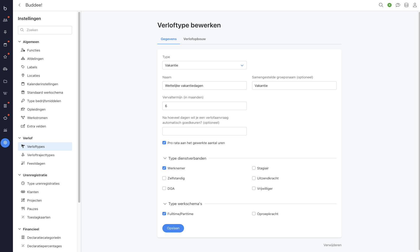The height and width of the screenshot is (252, 420).
Task: Open the folder icon in left sidebar
Action: tap(5, 81)
